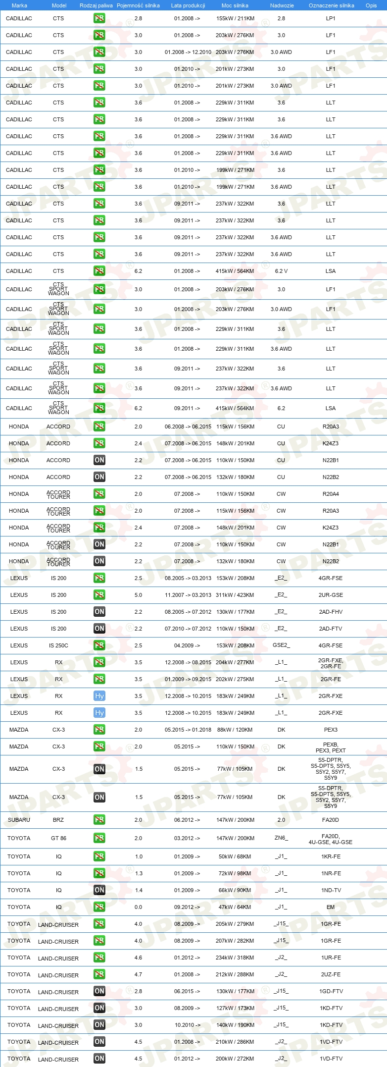Click the 'GT 86' model cell
This screenshot has width=387, height=1067.
[x=58, y=838]
